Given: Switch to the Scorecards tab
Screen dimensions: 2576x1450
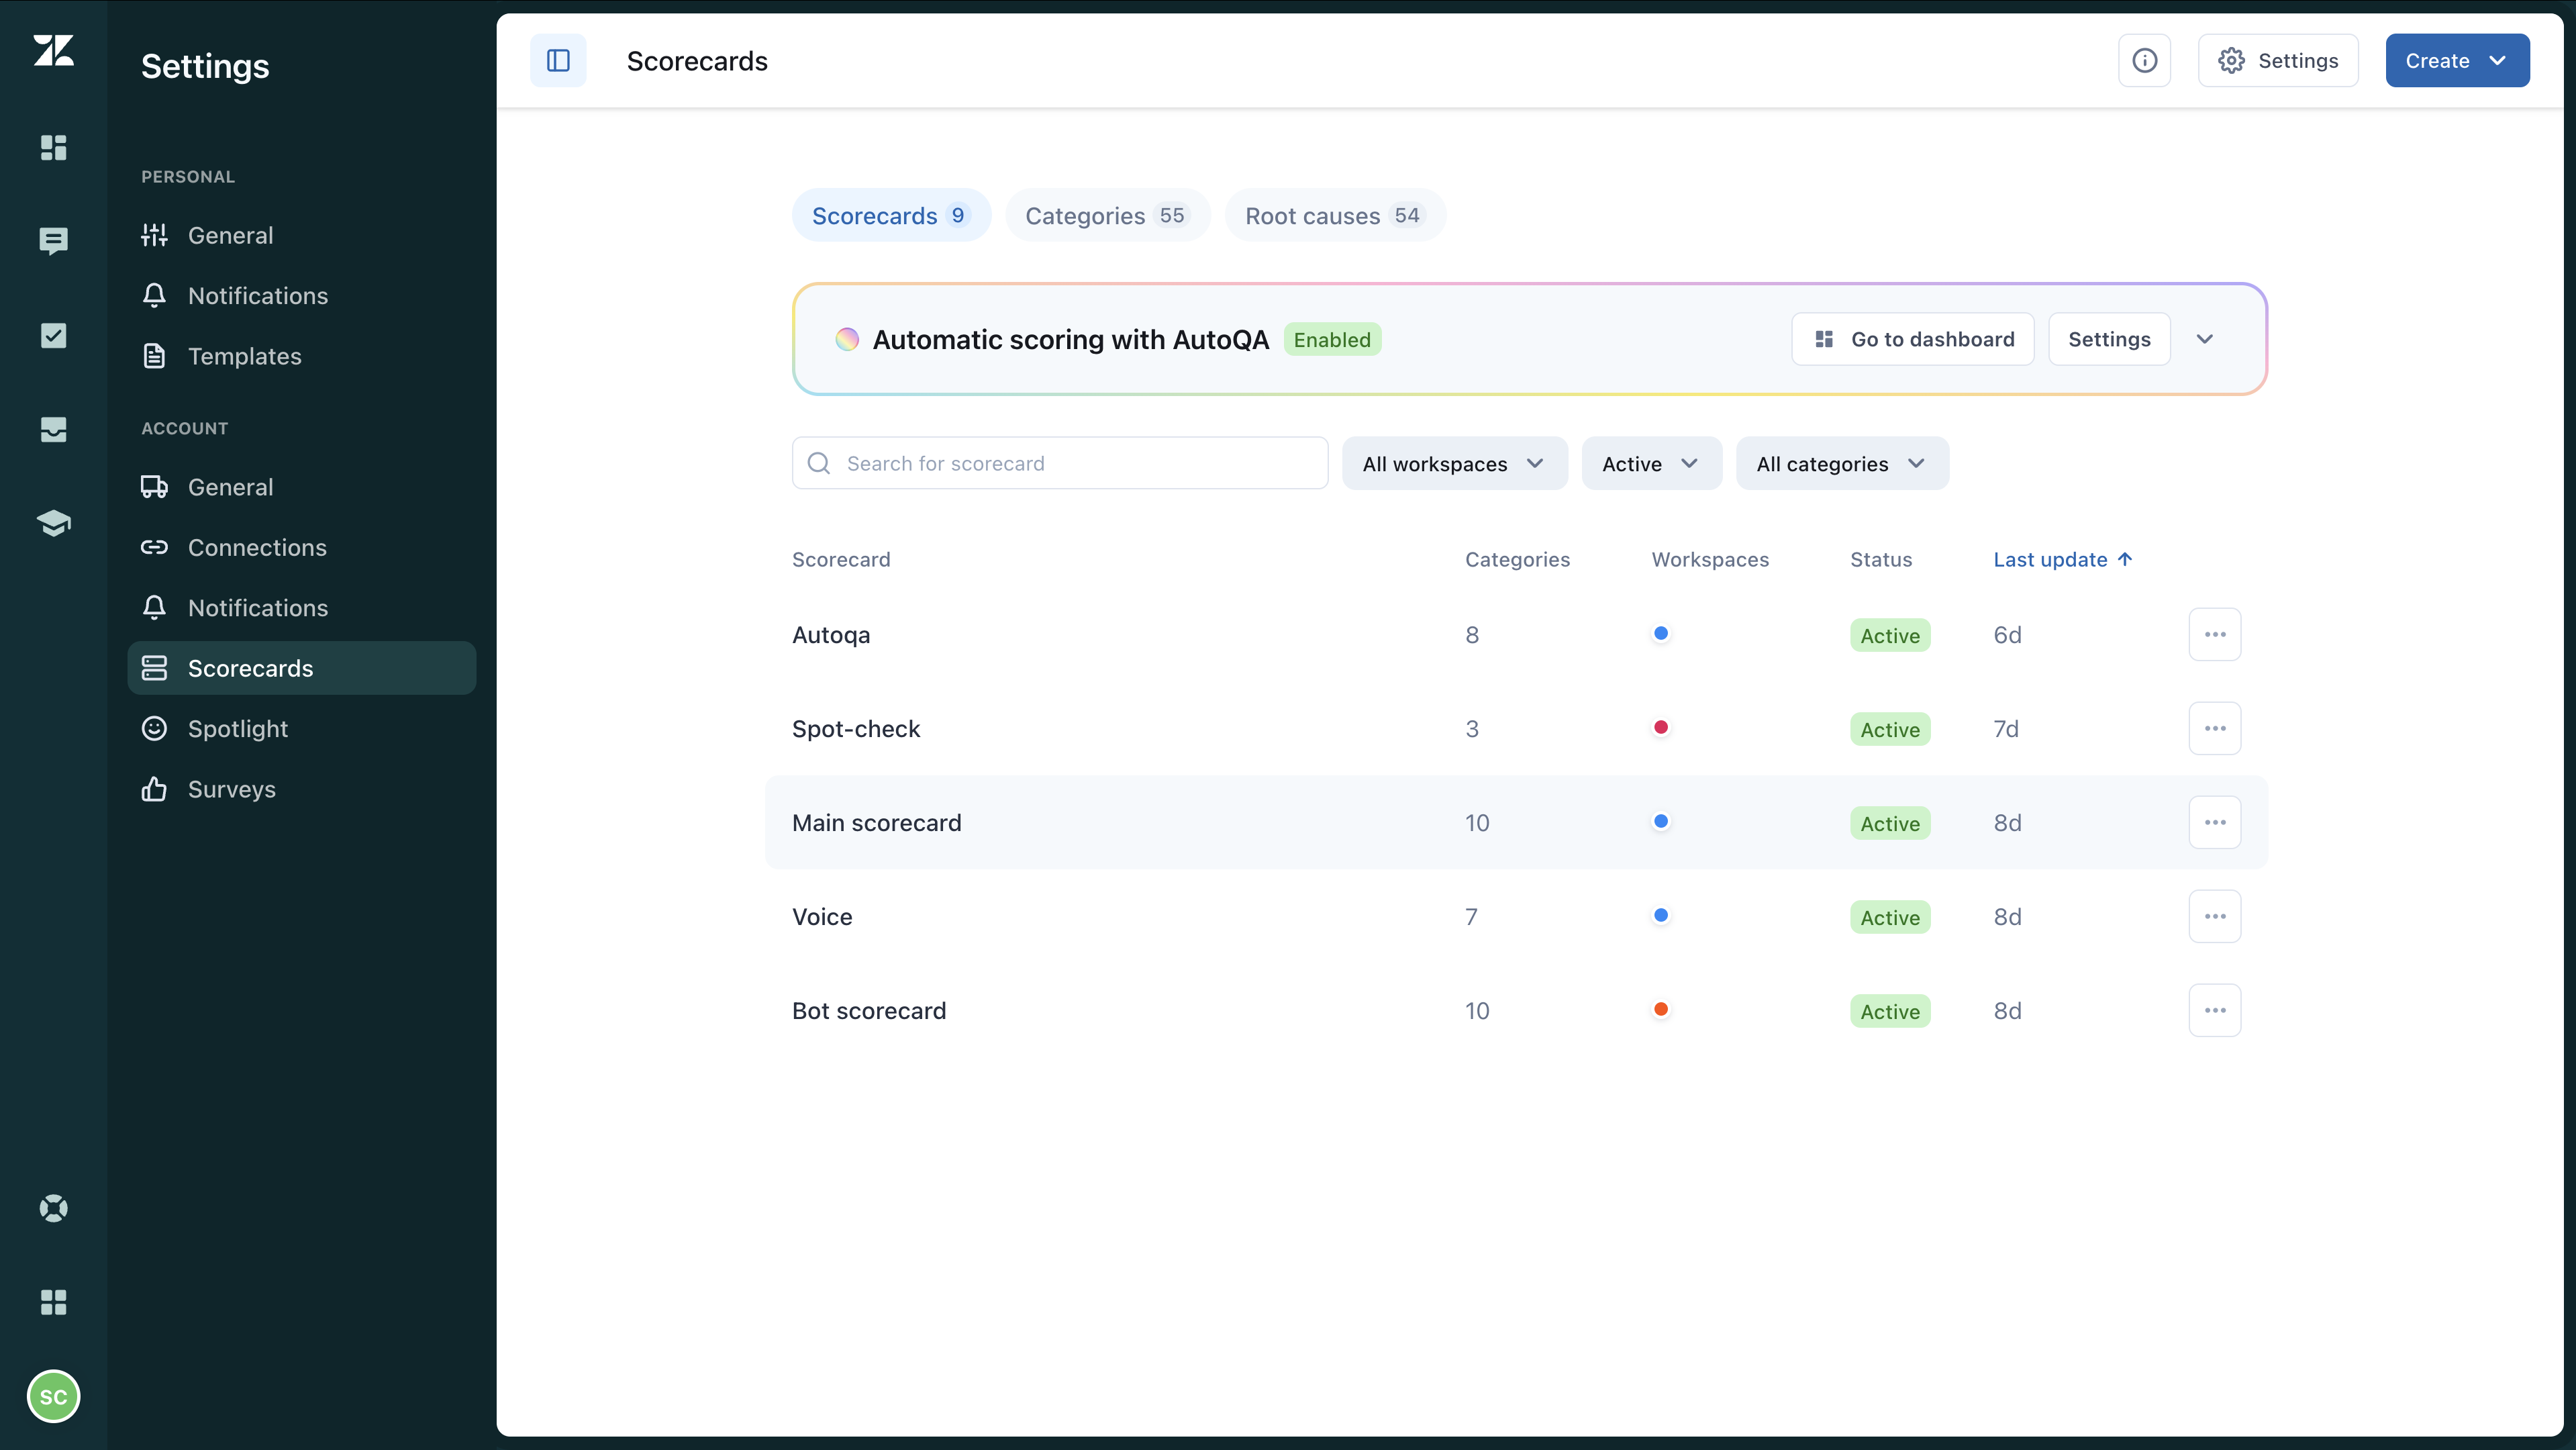Looking at the screenshot, I should point(891,215).
